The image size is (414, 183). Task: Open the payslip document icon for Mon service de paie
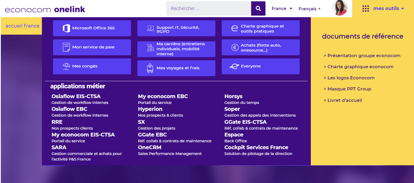pyautogui.click(x=66, y=47)
